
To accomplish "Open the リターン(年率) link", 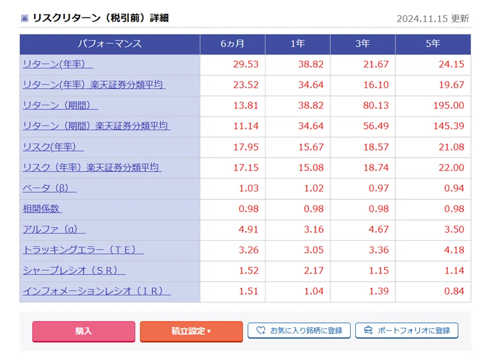I will (x=58, y=64).
